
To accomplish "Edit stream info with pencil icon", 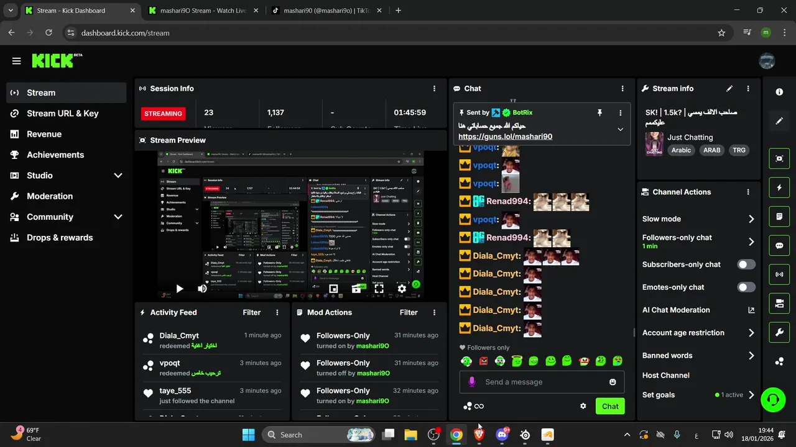I will click(729, 89).
